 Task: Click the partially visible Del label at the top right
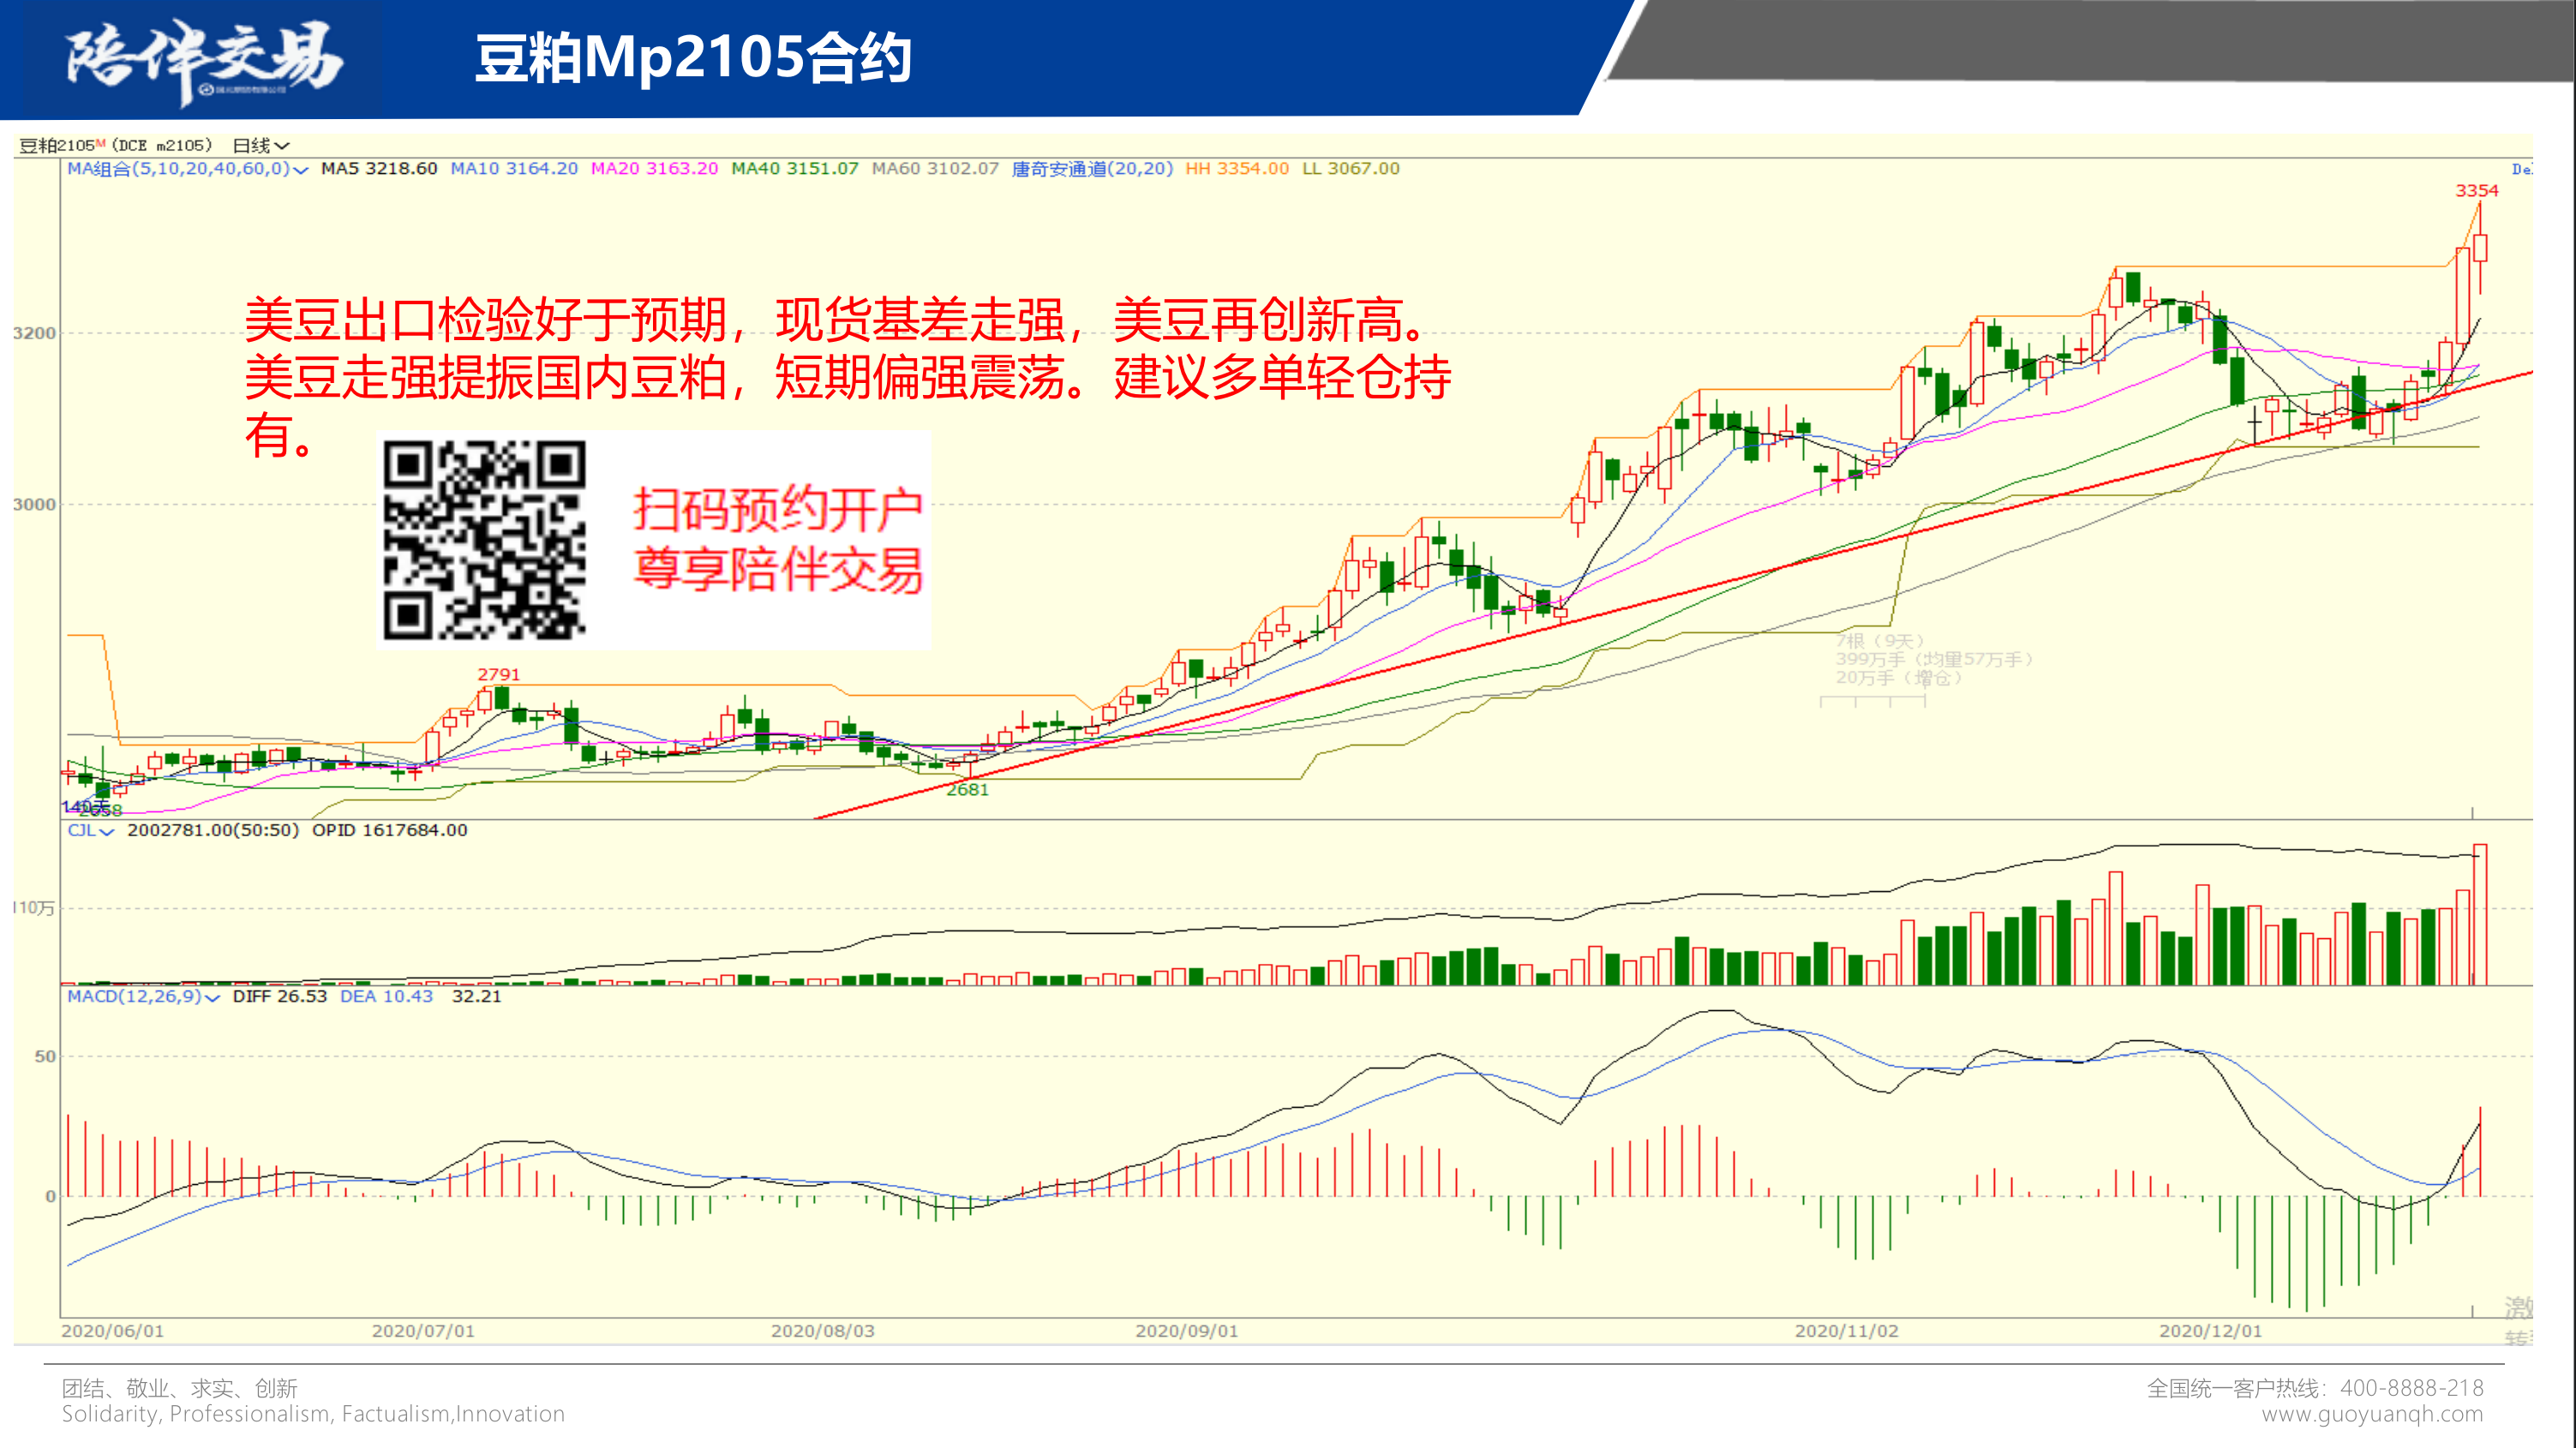point(2521,169)
